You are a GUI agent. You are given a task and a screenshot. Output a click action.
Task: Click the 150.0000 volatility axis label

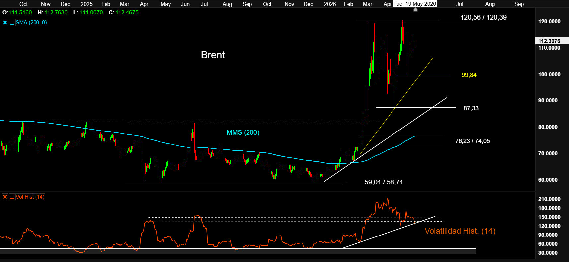pyautogui.click(x=549, y=217)
